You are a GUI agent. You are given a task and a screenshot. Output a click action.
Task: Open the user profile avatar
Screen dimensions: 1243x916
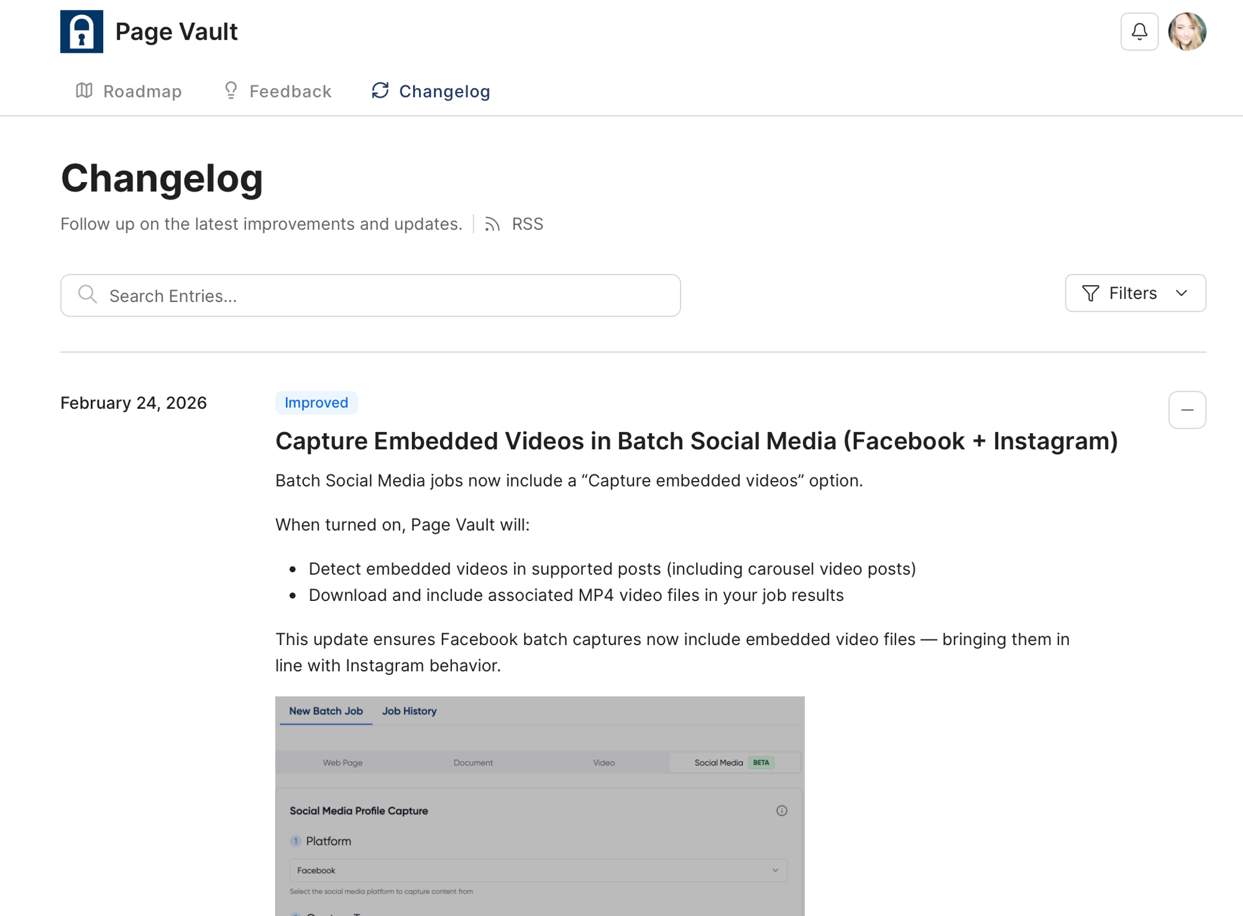[1186, 32]
